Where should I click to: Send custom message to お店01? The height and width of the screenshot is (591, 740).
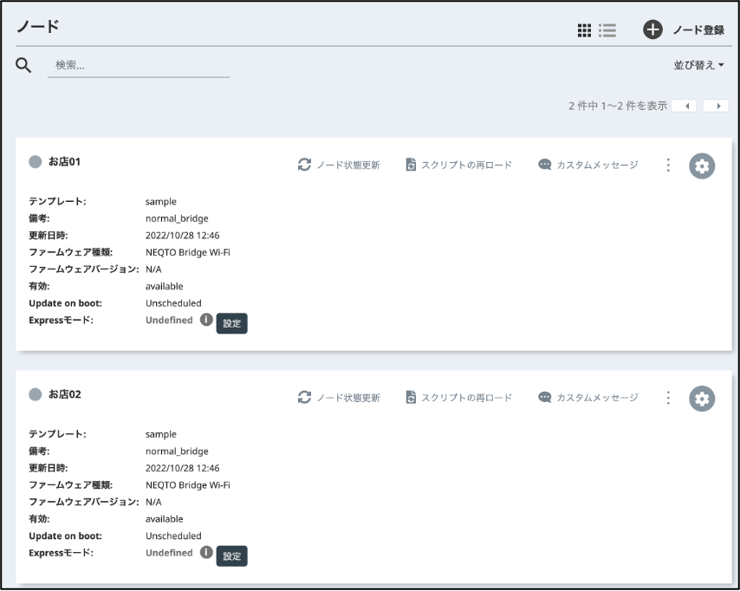(587, 165)
